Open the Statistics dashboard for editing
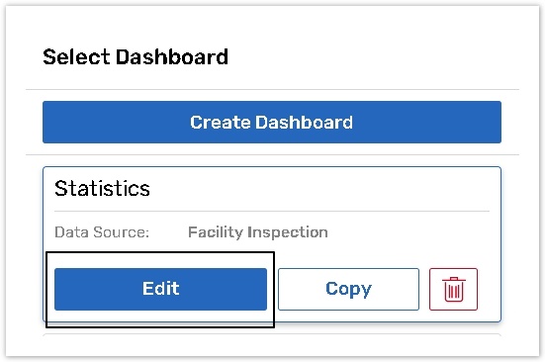This screenshot has width=545, height=362. coord(160,289)
